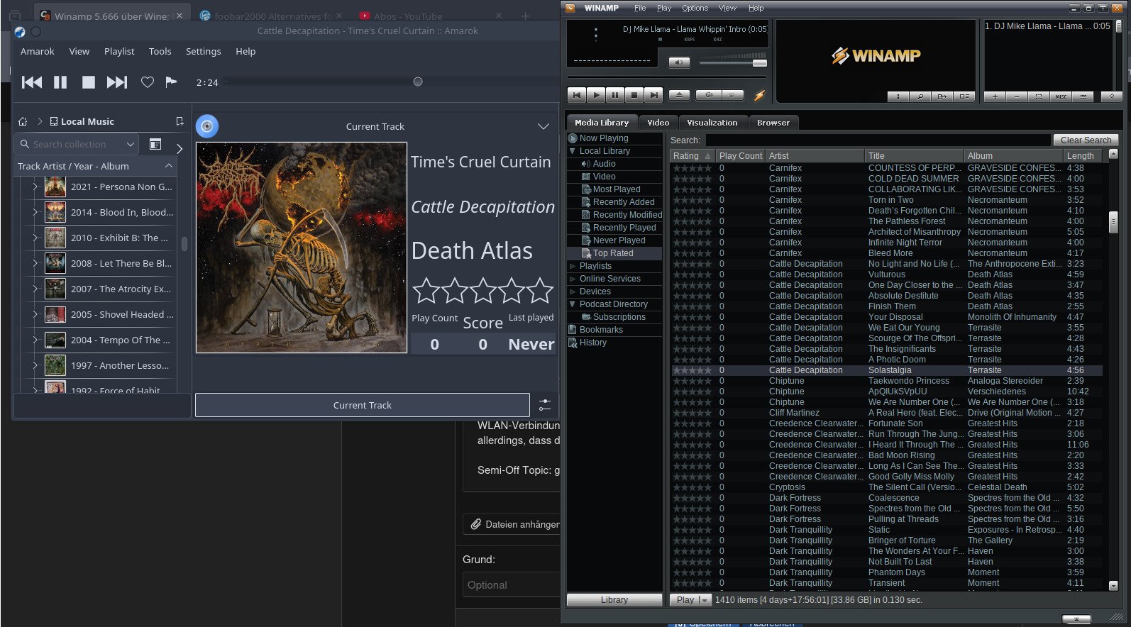Click Winamp media library Search field
This screenshot has height=627, width=1131.
coord(878,140)
